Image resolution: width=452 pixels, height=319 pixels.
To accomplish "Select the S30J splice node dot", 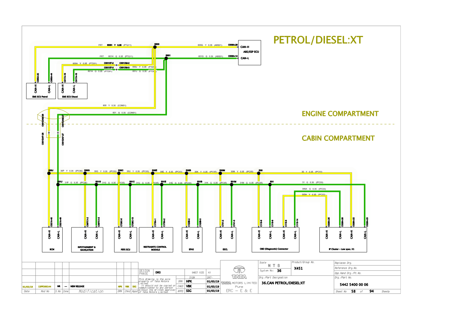I will pos(49,173).
